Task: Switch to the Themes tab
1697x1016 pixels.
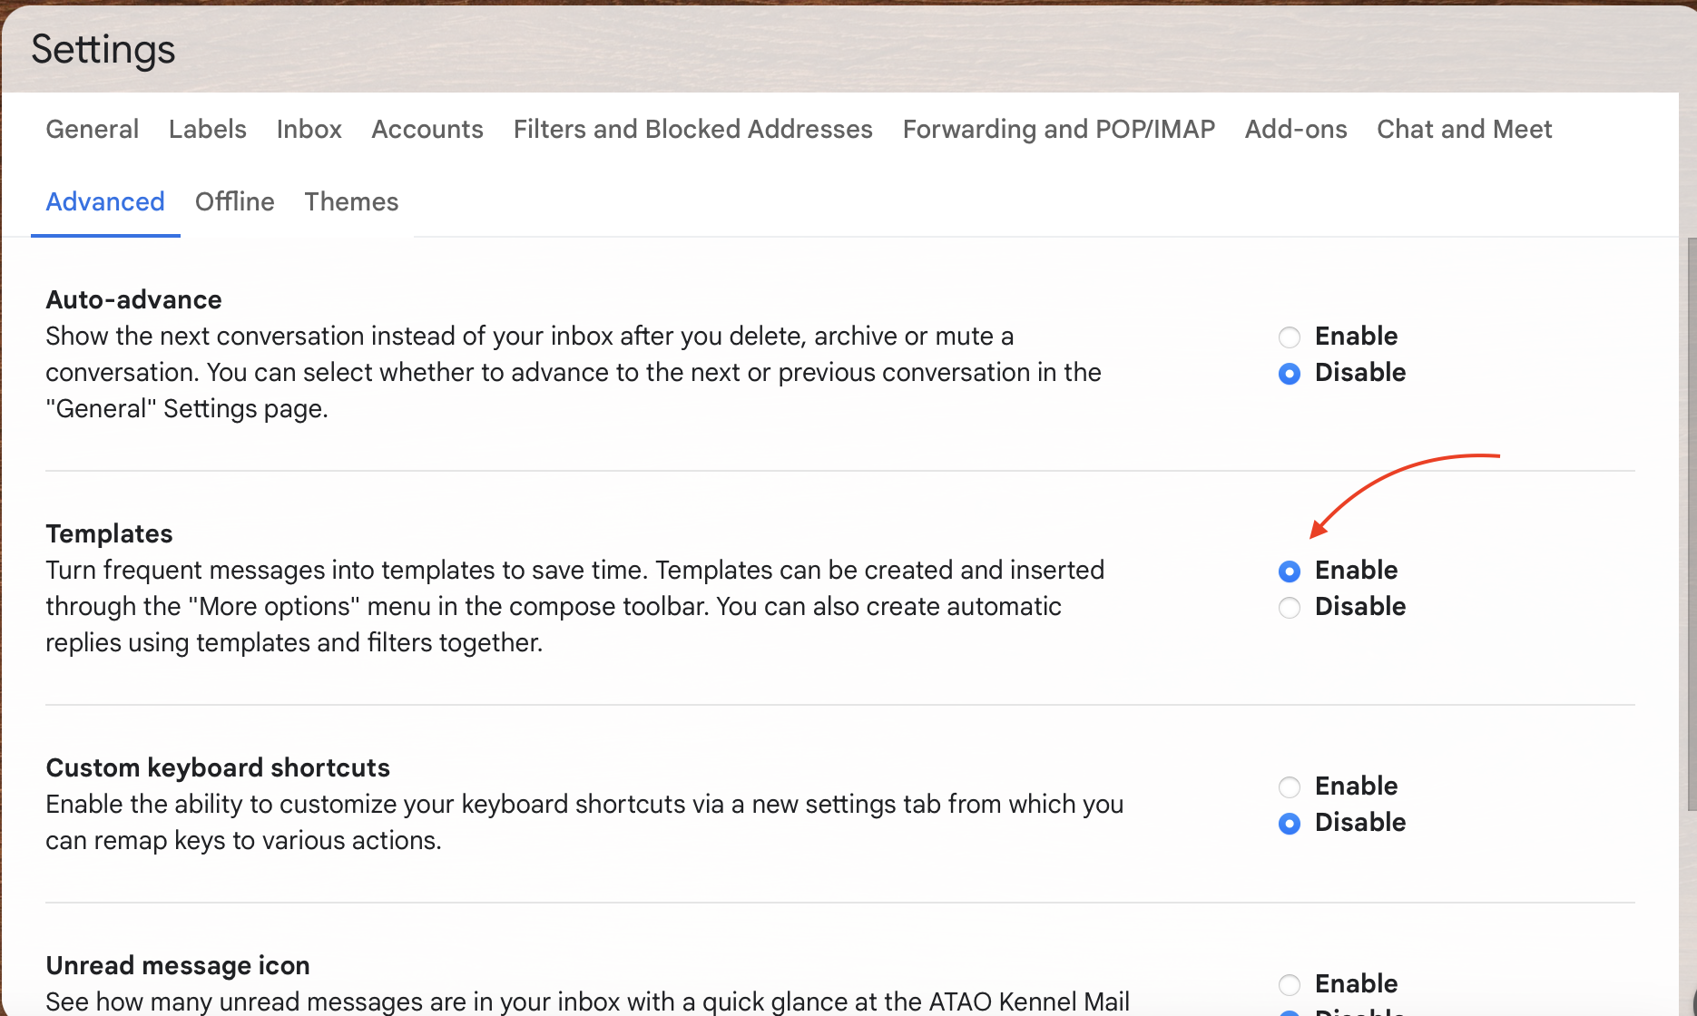Action: [352, 202]
